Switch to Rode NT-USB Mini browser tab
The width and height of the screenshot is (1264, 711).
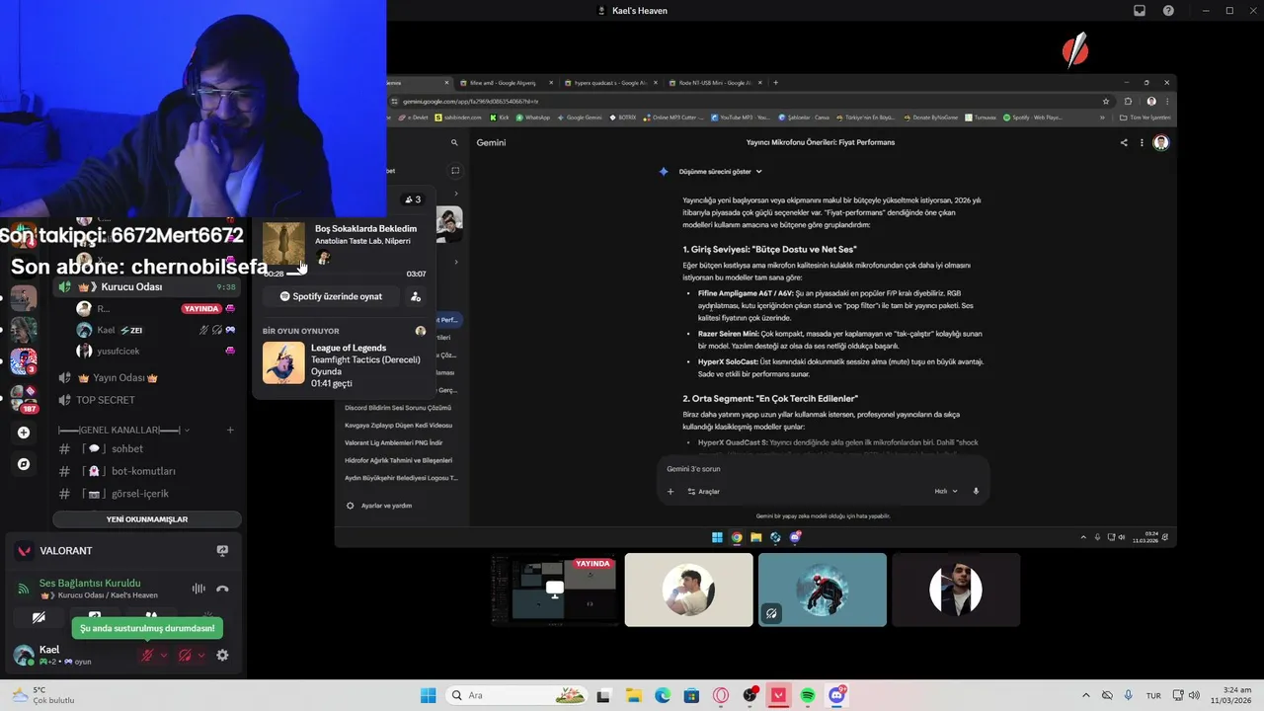point(713,83)
